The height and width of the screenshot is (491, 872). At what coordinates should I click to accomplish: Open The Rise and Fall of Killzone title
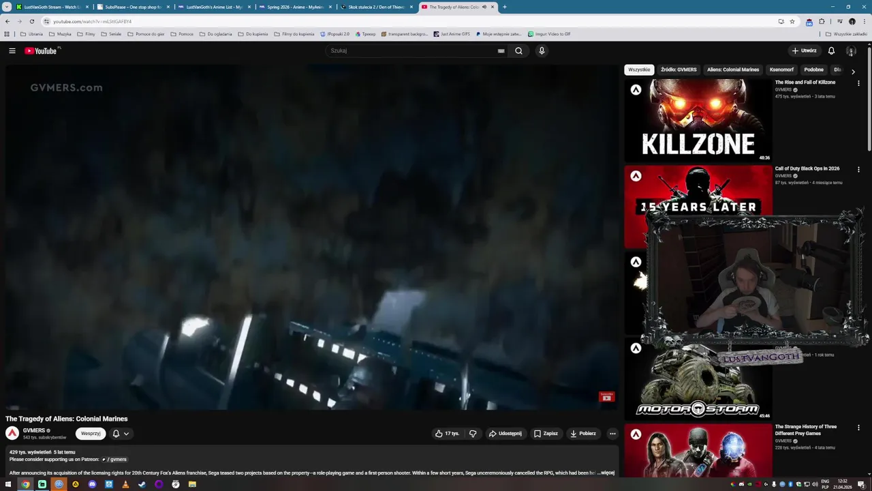[x=805, y=83]
